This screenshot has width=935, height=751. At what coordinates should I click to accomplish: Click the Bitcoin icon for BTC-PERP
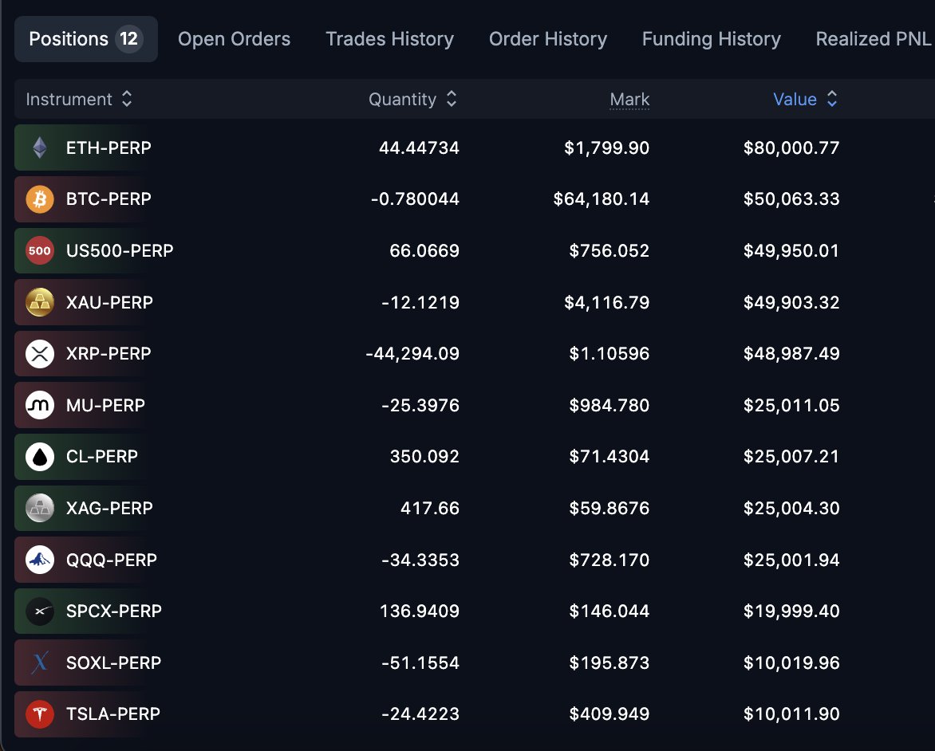(40, 199)
